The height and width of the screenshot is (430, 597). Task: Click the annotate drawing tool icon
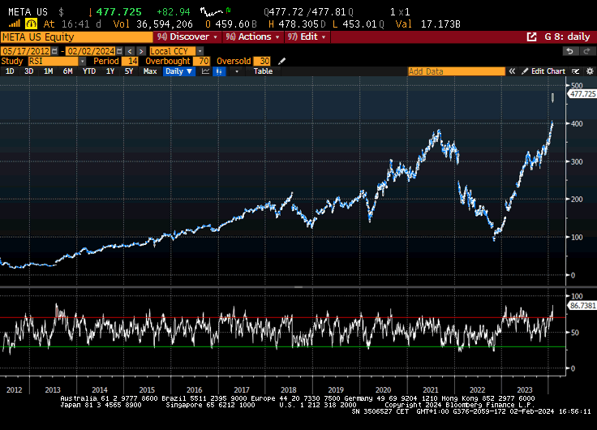point(575,71)
